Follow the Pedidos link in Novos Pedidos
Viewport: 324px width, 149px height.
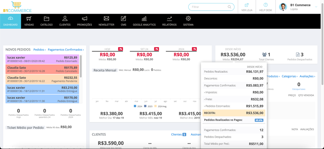point(40,50)
